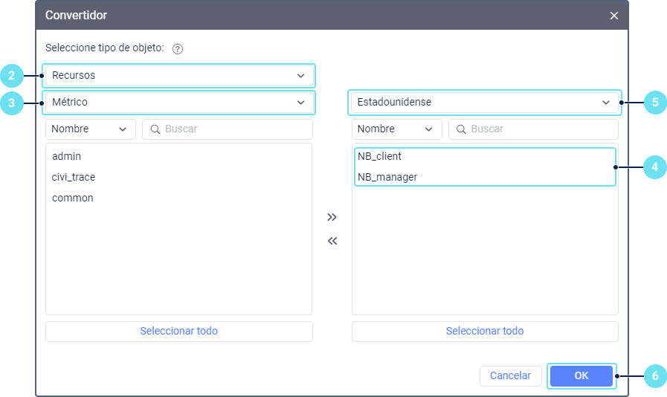This screenshot has width=667, height=397.
Task: Select civi_trace in the left list
Action: click(x=74, y=178)
